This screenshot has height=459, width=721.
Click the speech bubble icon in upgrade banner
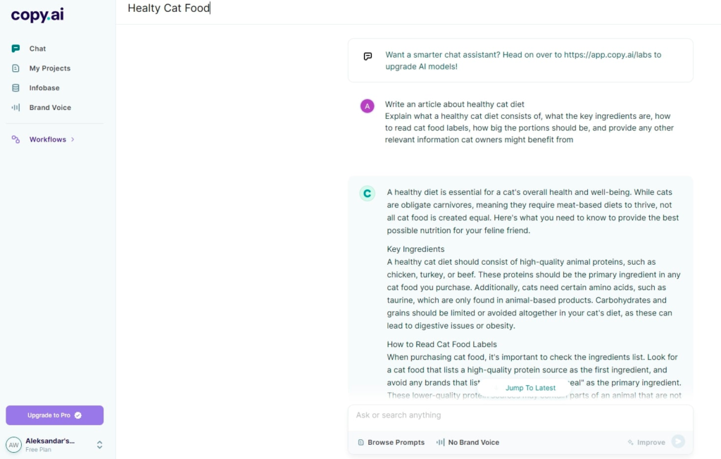pos(368,56)
